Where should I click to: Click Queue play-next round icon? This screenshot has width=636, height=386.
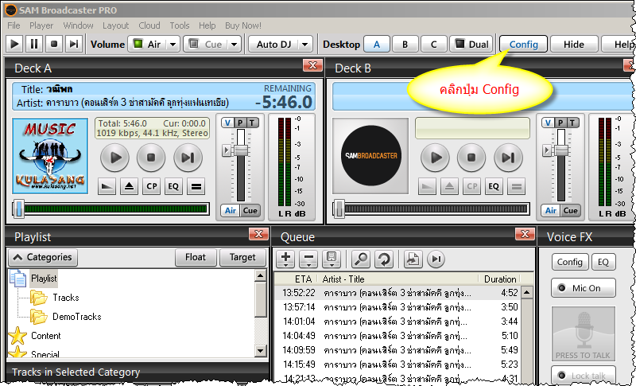pos(436,259)
